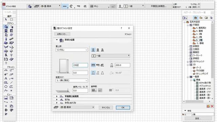The image size is (217, 122).
Task: Open the wall top link (リンクなし) dropdown
Action: 72,50
